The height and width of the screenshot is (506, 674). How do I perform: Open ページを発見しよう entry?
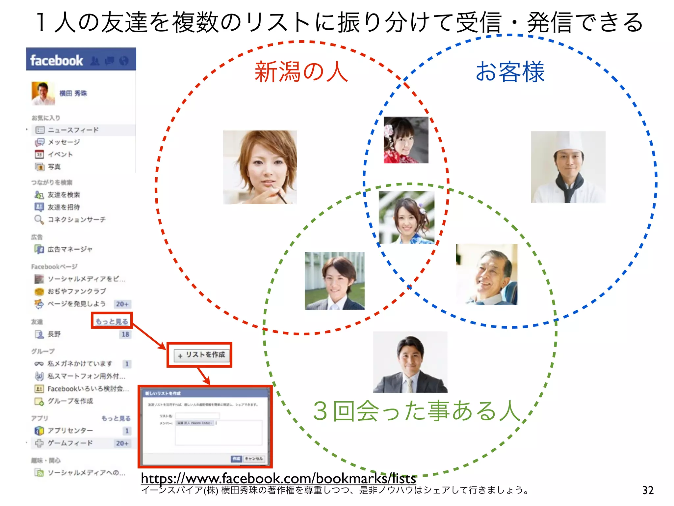coord(77,304)
